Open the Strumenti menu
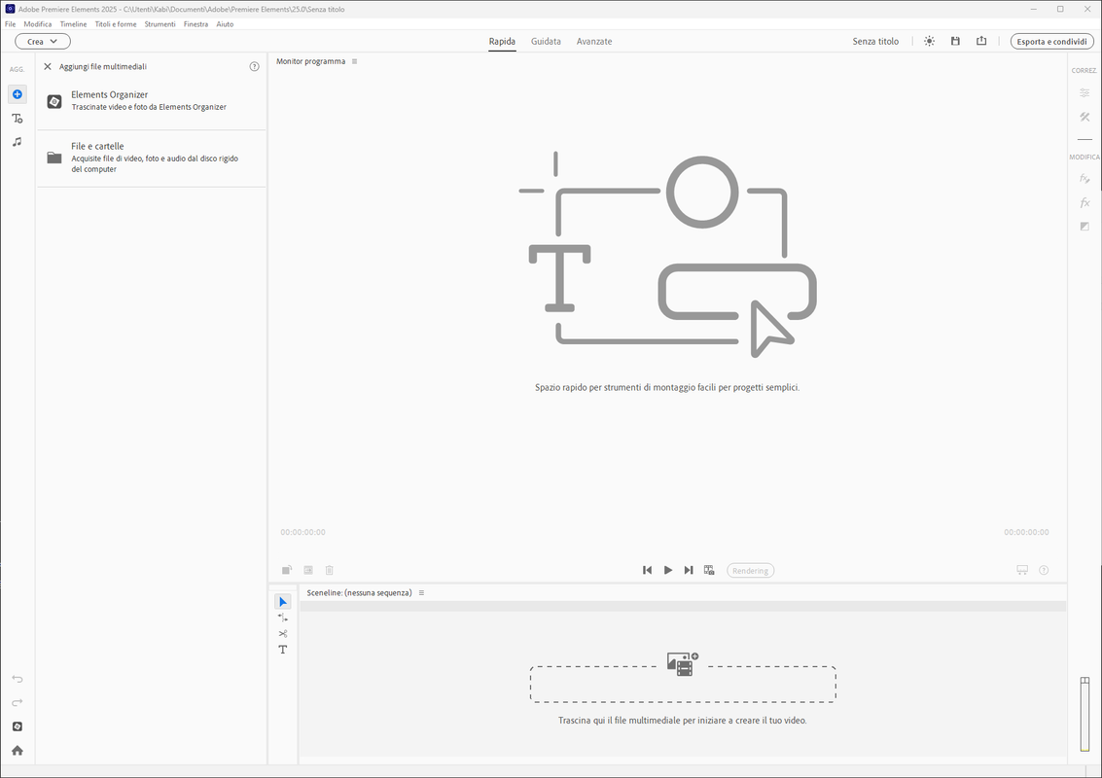This screenshot has width=1102, height=778. pos(160,24)
